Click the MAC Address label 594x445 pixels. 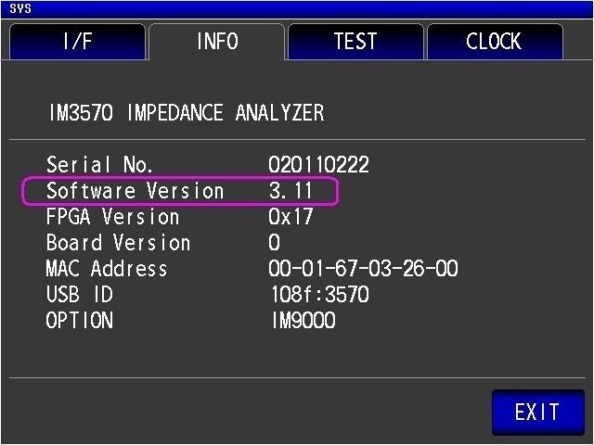click(x=107, y=269)
